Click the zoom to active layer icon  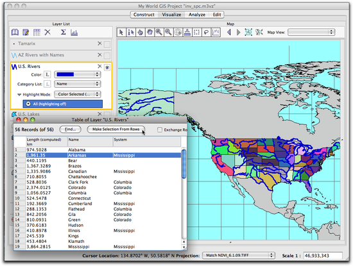[x=248, y=32]
